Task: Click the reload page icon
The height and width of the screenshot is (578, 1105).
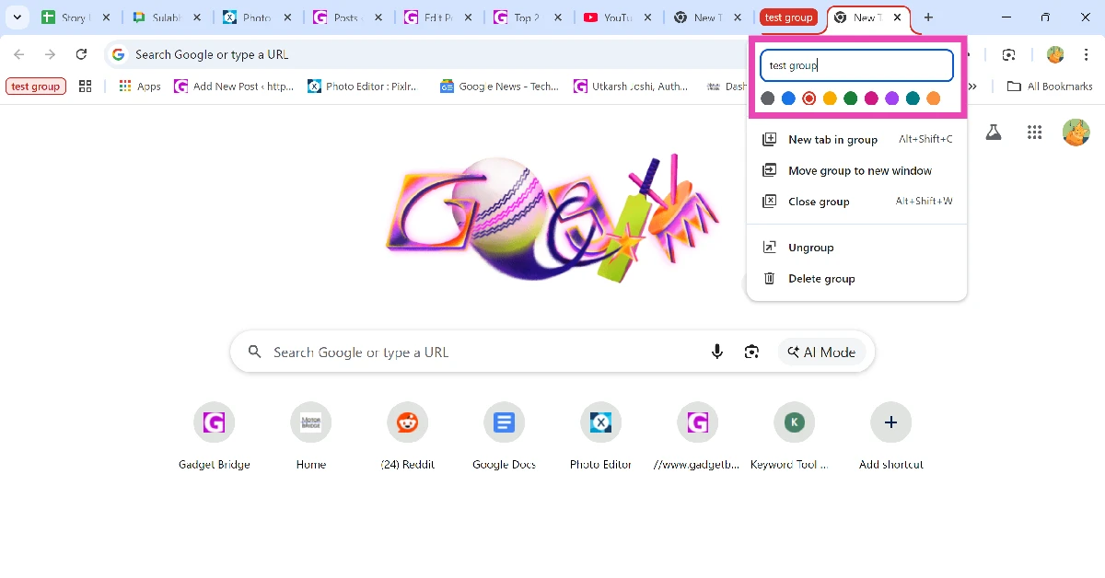Action: [81, 54]
